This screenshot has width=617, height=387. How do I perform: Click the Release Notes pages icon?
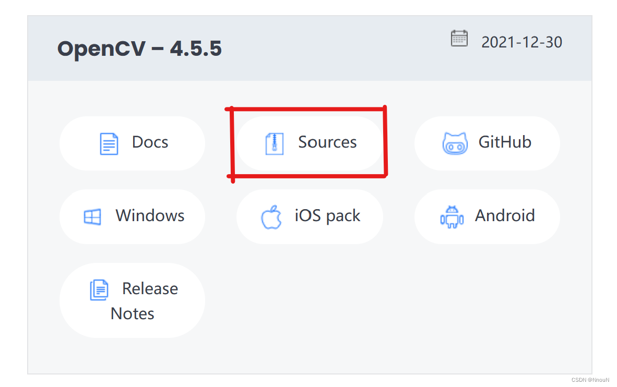(99, 289)
